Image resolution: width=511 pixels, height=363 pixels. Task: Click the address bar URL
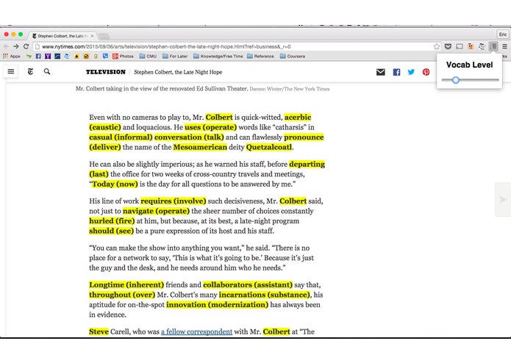(x=166, y=46)
